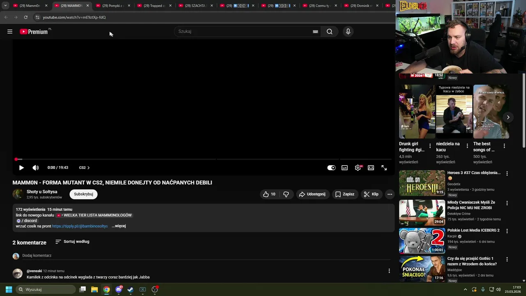The width and height of the screenshot is (526, 296).
Task: Open the Windows Start menu
Action: coord(9,289)
